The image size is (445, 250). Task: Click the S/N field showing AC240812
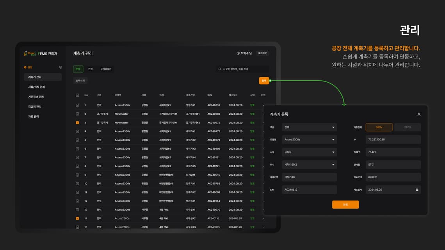point(309,190)
